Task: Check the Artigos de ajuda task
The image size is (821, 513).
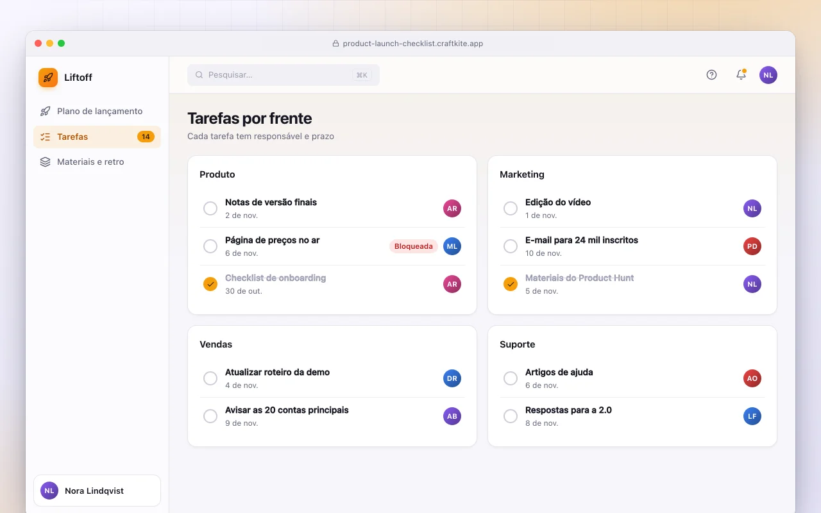Action: 511,378
